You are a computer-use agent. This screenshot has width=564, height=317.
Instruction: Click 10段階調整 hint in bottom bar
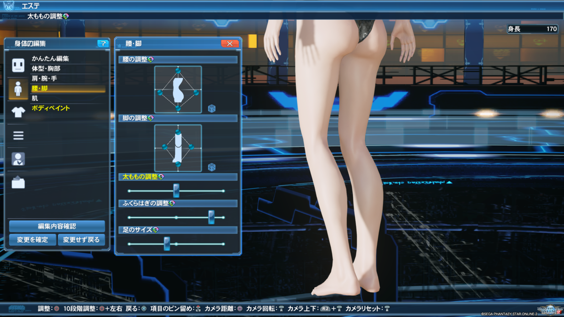click(93, 309)
